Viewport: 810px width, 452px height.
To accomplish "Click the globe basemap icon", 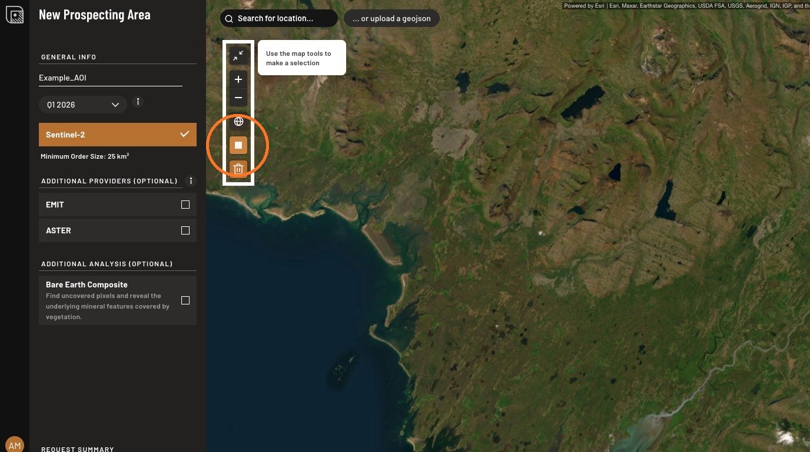I will pyautogui.click(x=238, y=122).
